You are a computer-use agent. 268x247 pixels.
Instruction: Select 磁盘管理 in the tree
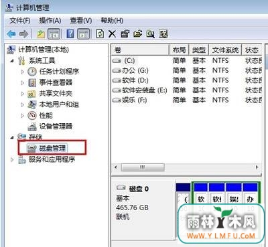[x=52, y=148]
